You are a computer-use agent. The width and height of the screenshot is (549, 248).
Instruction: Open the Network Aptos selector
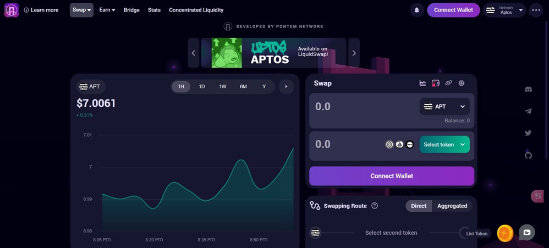pos(504,10)
